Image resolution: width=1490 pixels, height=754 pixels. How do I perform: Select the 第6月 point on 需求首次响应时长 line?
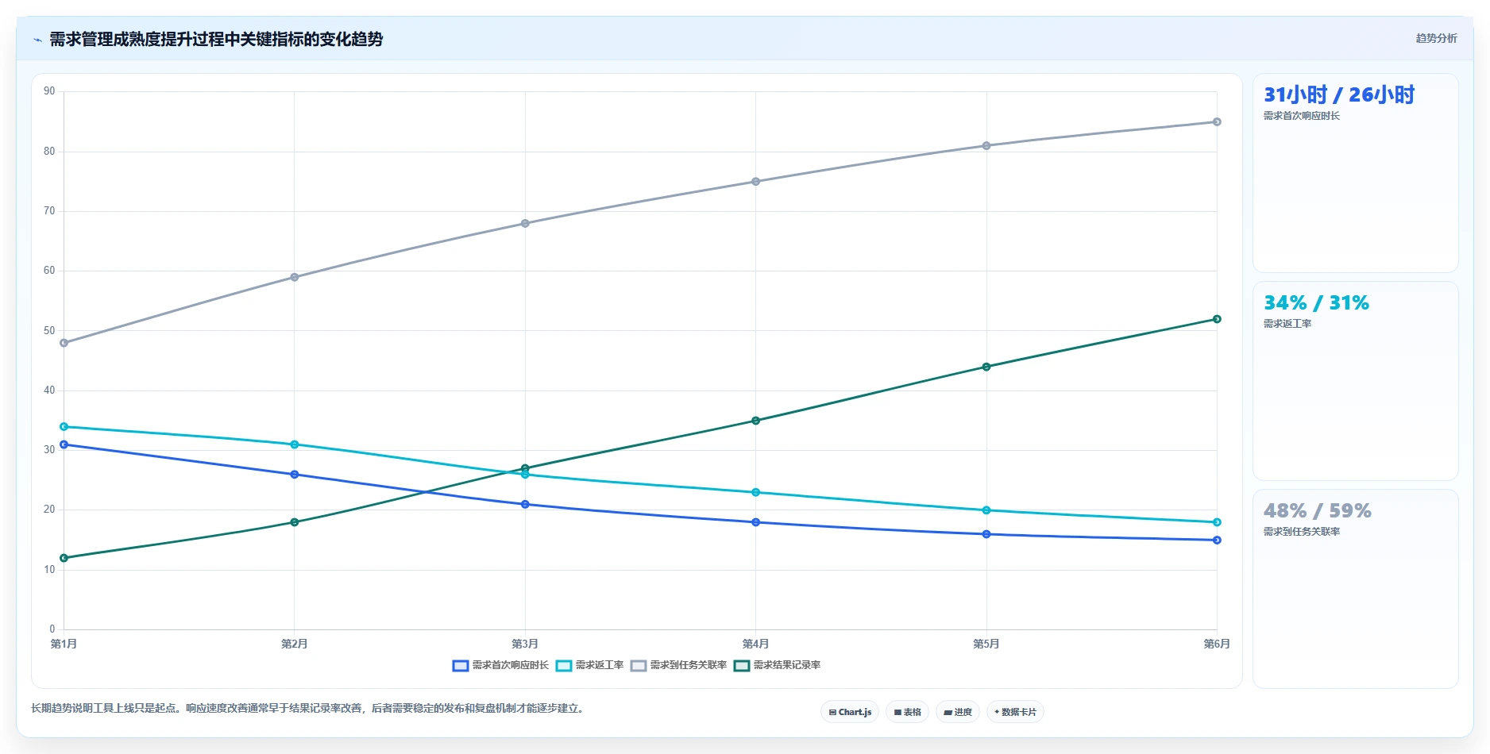pos(1217,540)
